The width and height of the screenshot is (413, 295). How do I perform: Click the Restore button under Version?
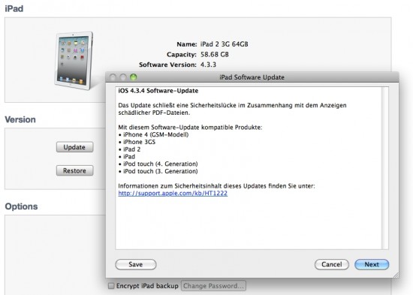(x=74, y=170)
